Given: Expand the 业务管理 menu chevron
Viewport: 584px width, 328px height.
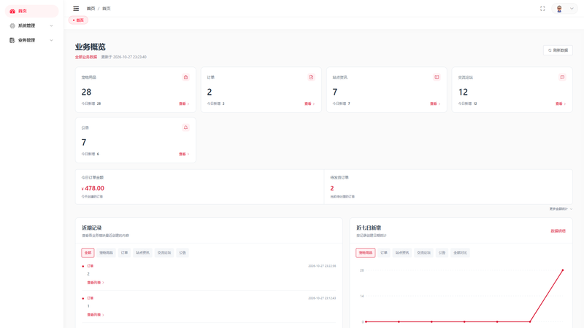Looking at the screenshot, I should click(51, 40).
